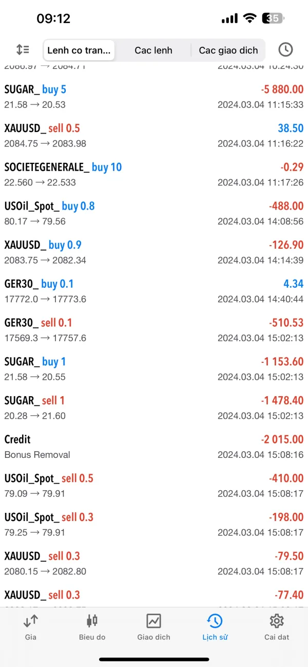The image size is (308, 667).
Task: Tap the Wi-Fi status icon
Action: point(250,18)
